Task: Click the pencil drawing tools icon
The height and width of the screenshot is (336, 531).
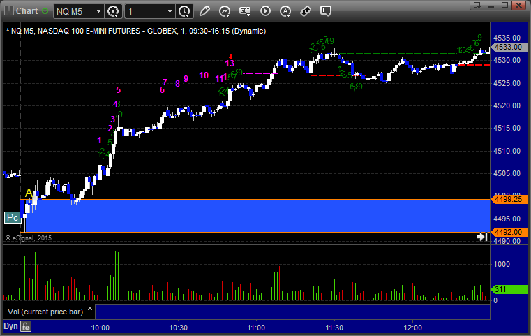Action: tap(206, 11)
